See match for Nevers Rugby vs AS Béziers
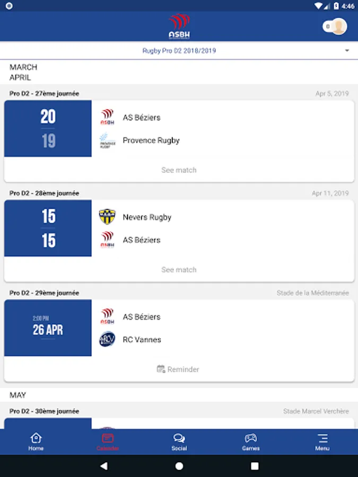Screen dimensions: 358x477 point(179,270)
